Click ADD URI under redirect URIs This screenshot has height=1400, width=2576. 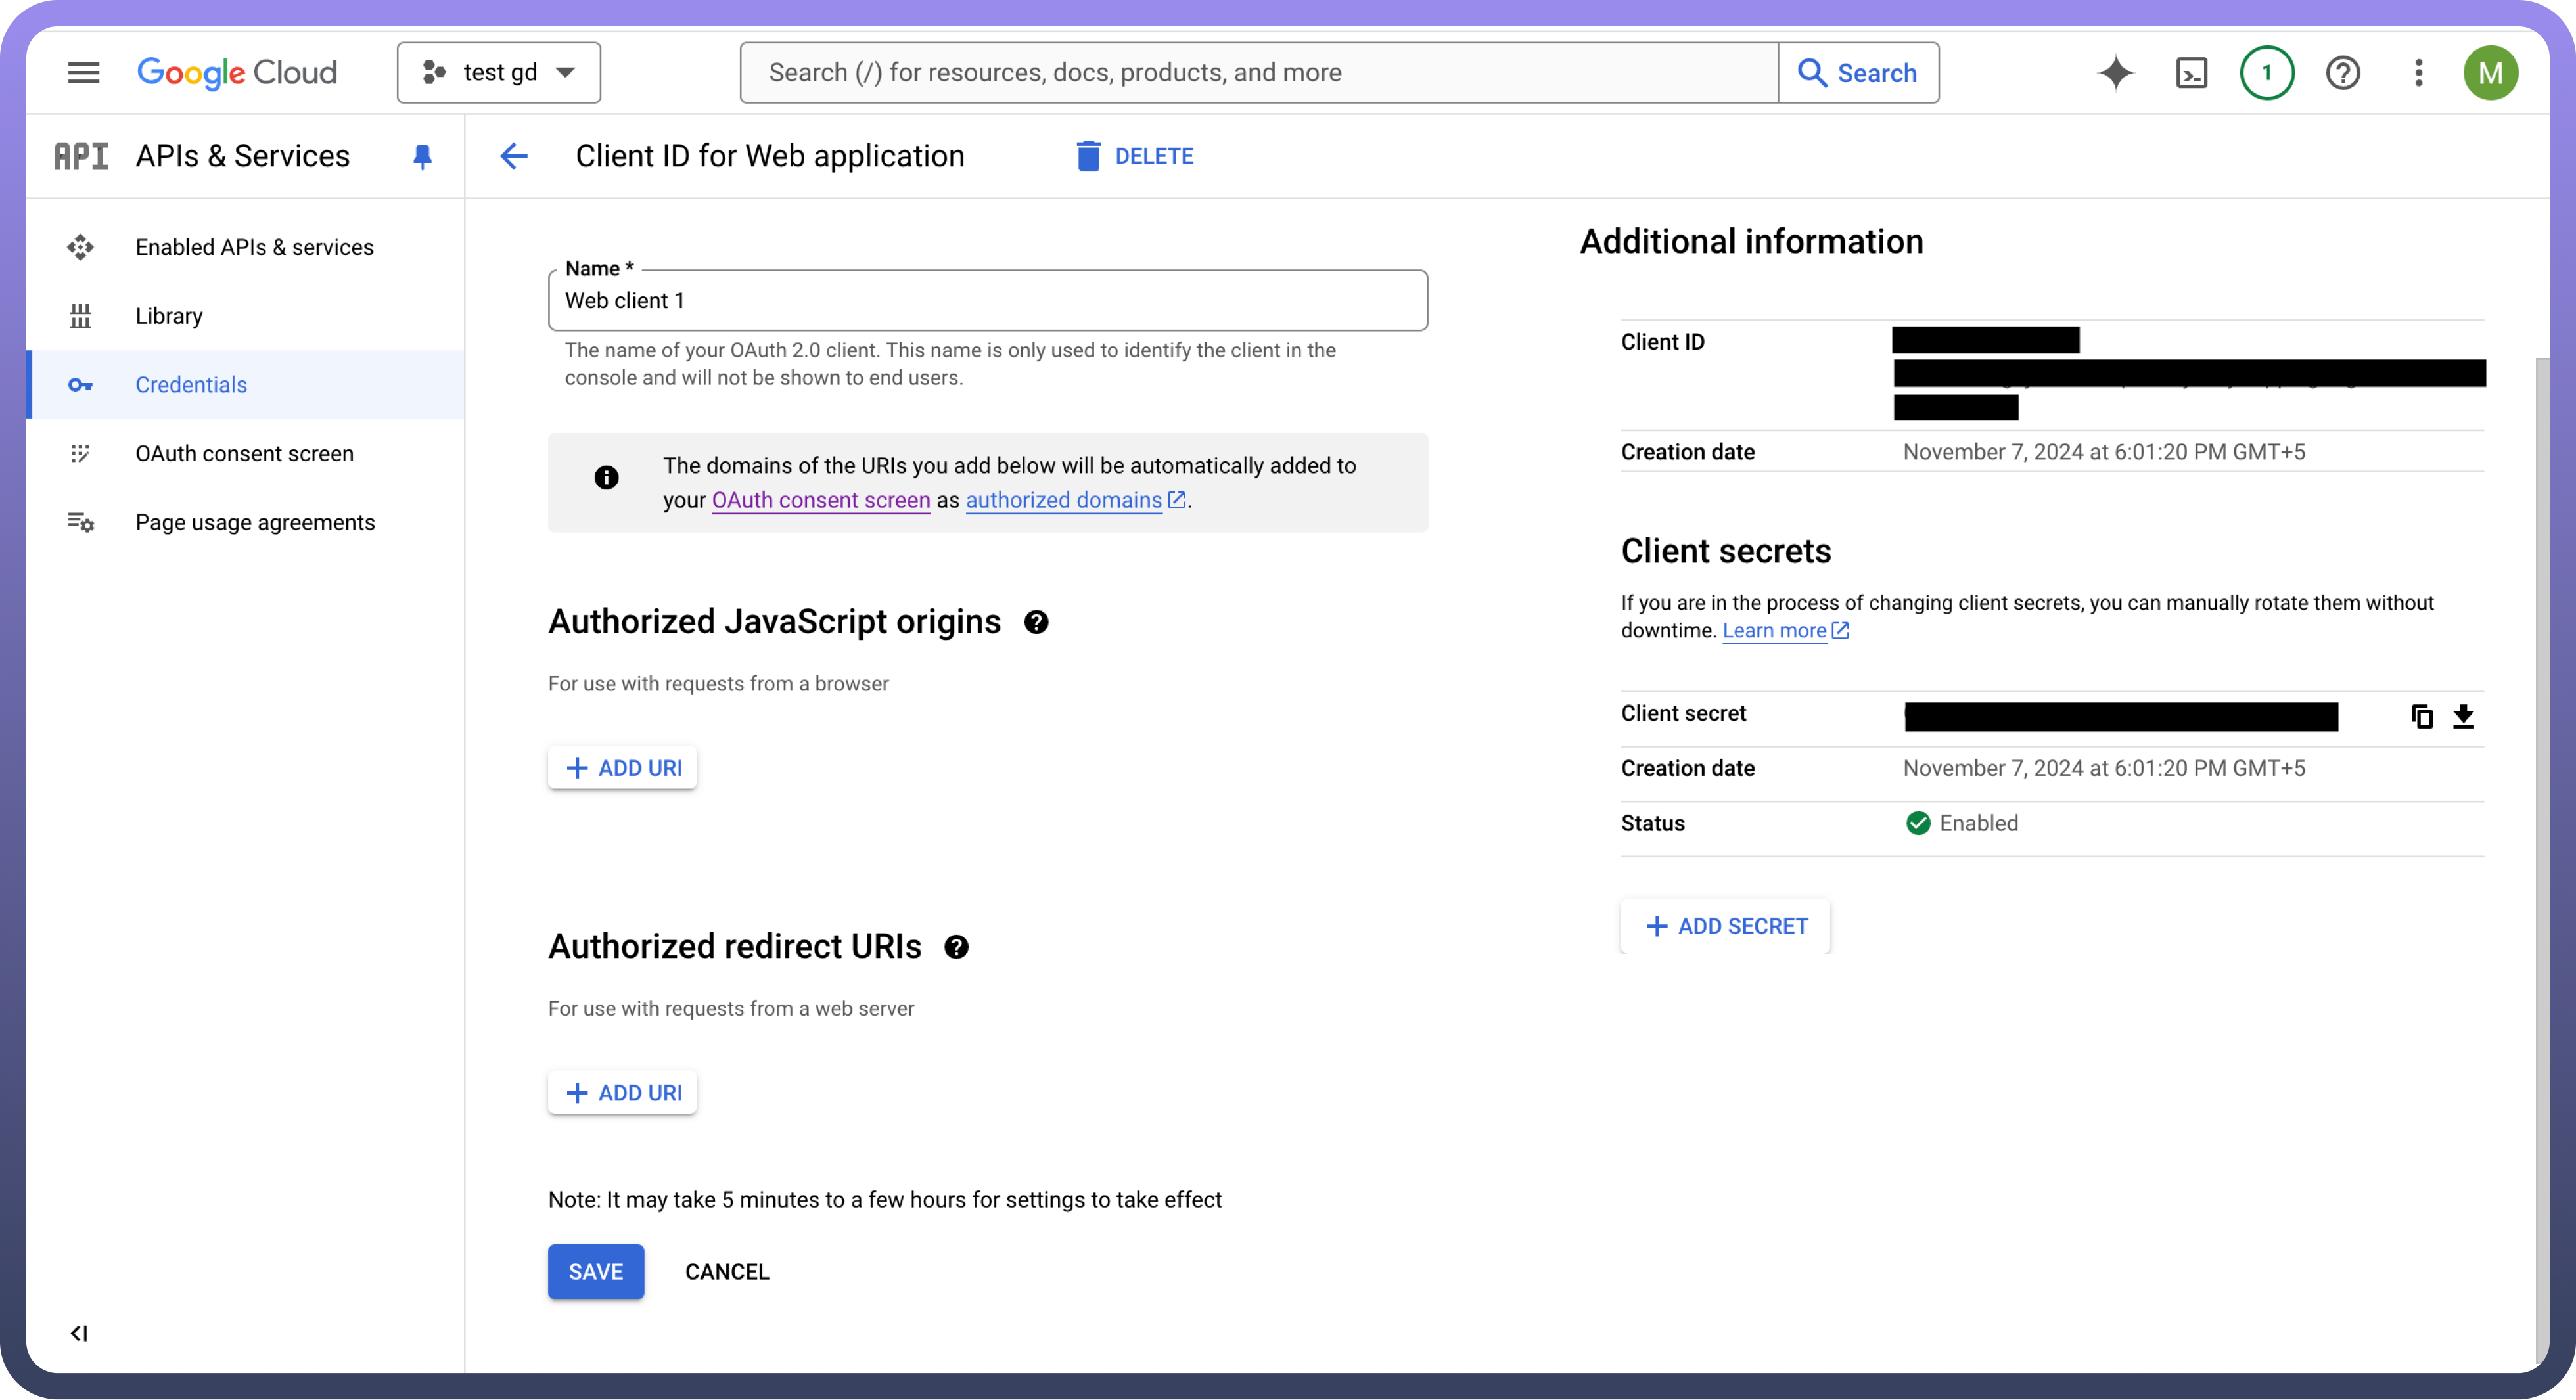(622, 1092)
